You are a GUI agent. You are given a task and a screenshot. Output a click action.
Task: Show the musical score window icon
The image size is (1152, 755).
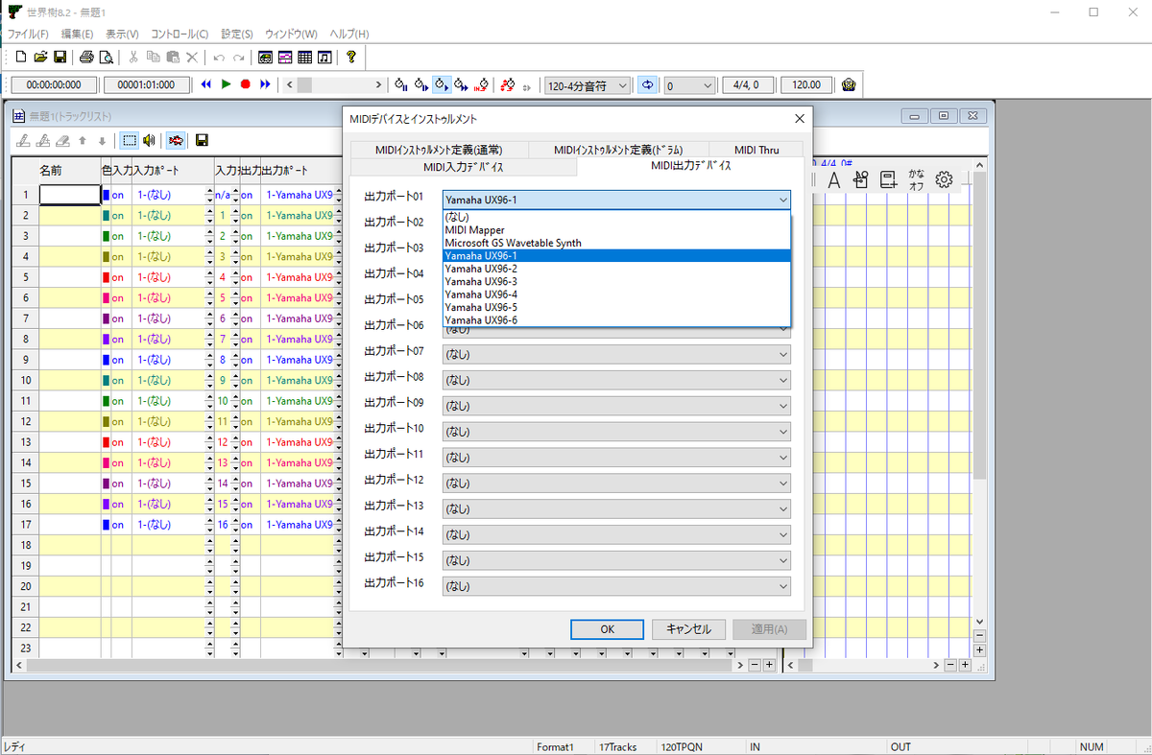click(324, 58)
